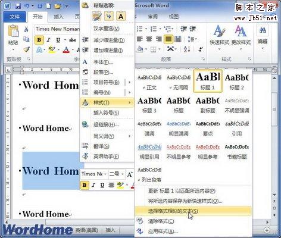Toggle Italic in the ribbon font group
Screen dimensions: 281x238
[48, 40]
